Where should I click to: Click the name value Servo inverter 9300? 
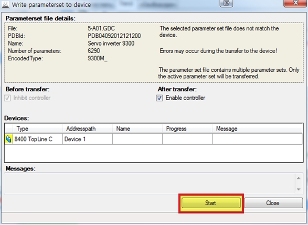pos(111,44)
